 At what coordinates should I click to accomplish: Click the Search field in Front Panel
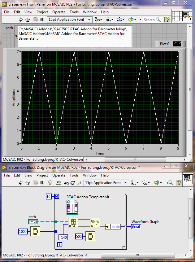tap(152, 20)
